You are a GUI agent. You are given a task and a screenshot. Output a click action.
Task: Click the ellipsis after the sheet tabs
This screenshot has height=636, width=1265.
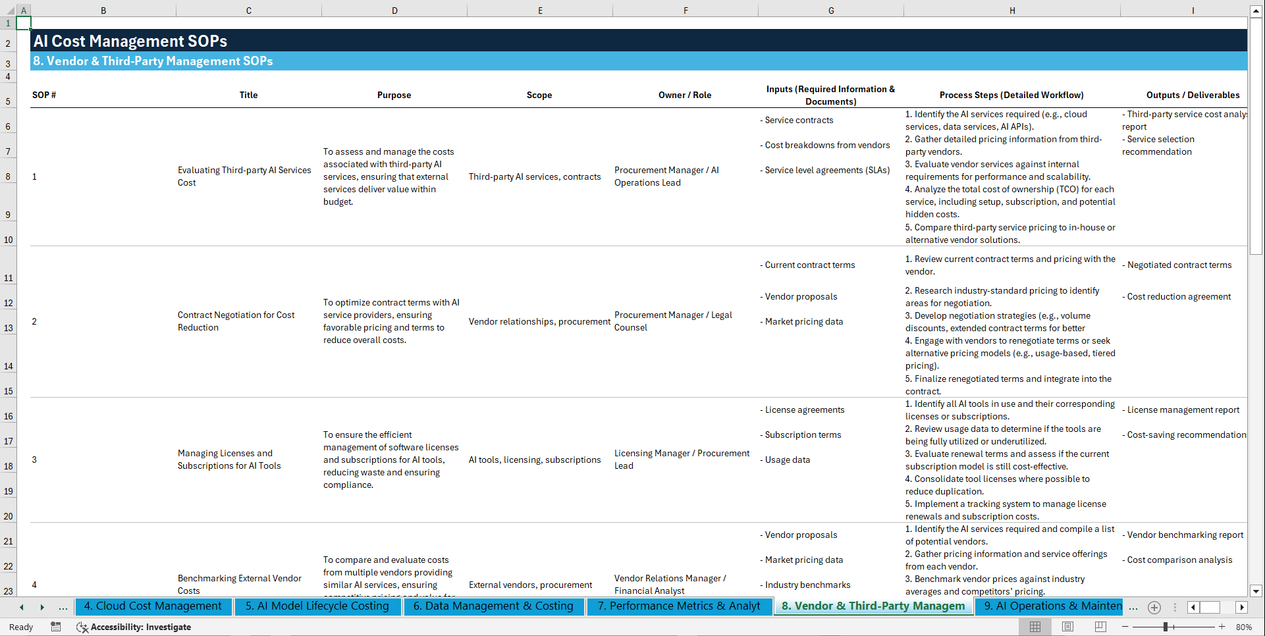coord(1133,607)
